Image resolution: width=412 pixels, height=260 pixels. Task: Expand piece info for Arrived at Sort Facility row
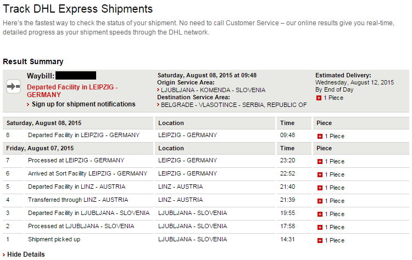(x=320, y=174)
